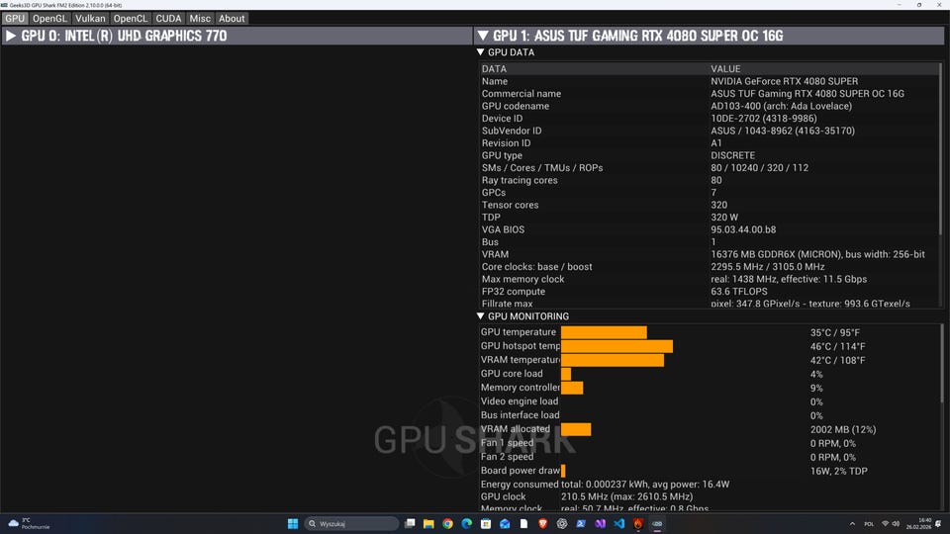950x534 pixels.
Task: Open Task View from the taskbar
Action: coord(410,524)
